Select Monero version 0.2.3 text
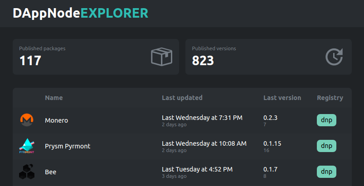 (270, 118)
